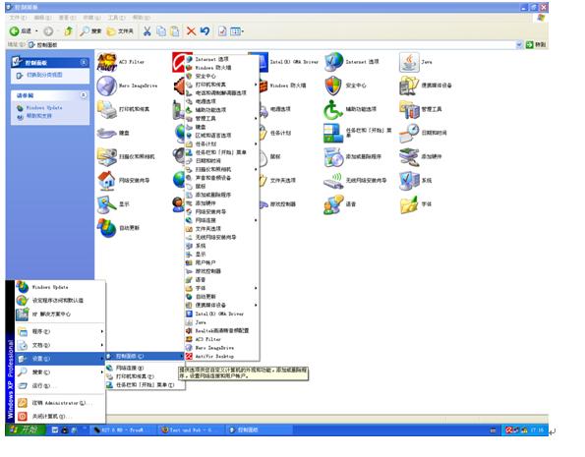Select the 键盘 keyboard icon in the window
585x457 pixels.
(107, 134)
